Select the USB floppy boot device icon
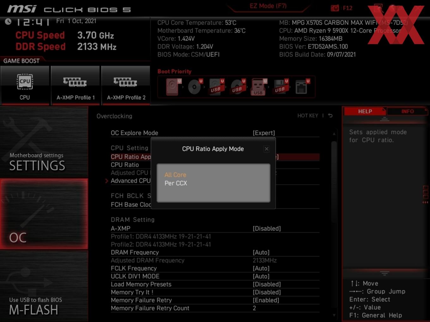The image size is (430, 322). (281, 86)
